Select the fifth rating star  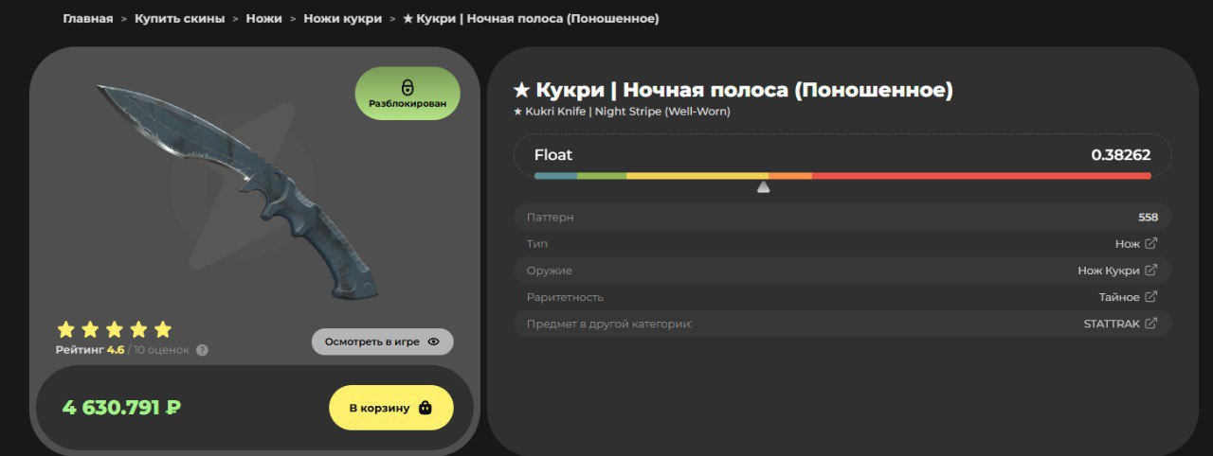point(163,329)
